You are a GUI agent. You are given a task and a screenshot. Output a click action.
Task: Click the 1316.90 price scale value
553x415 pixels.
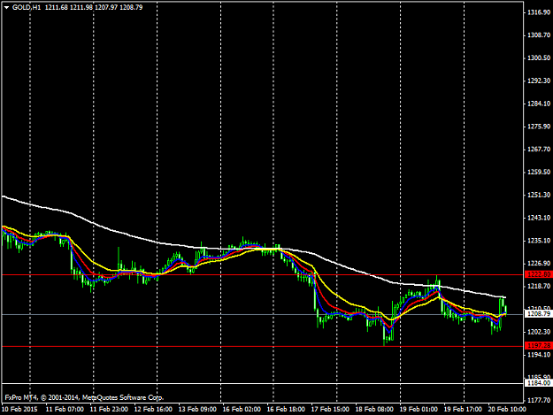pos(539,12)
